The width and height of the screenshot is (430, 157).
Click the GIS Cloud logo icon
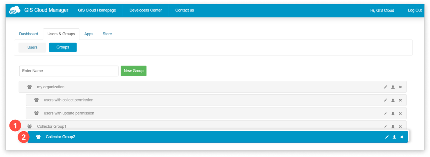tap(14, 10)
